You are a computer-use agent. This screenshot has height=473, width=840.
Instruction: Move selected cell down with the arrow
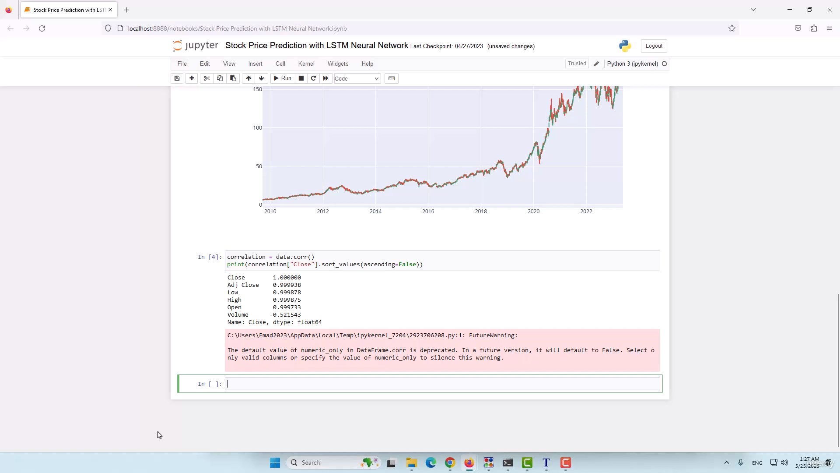point(262,78)
